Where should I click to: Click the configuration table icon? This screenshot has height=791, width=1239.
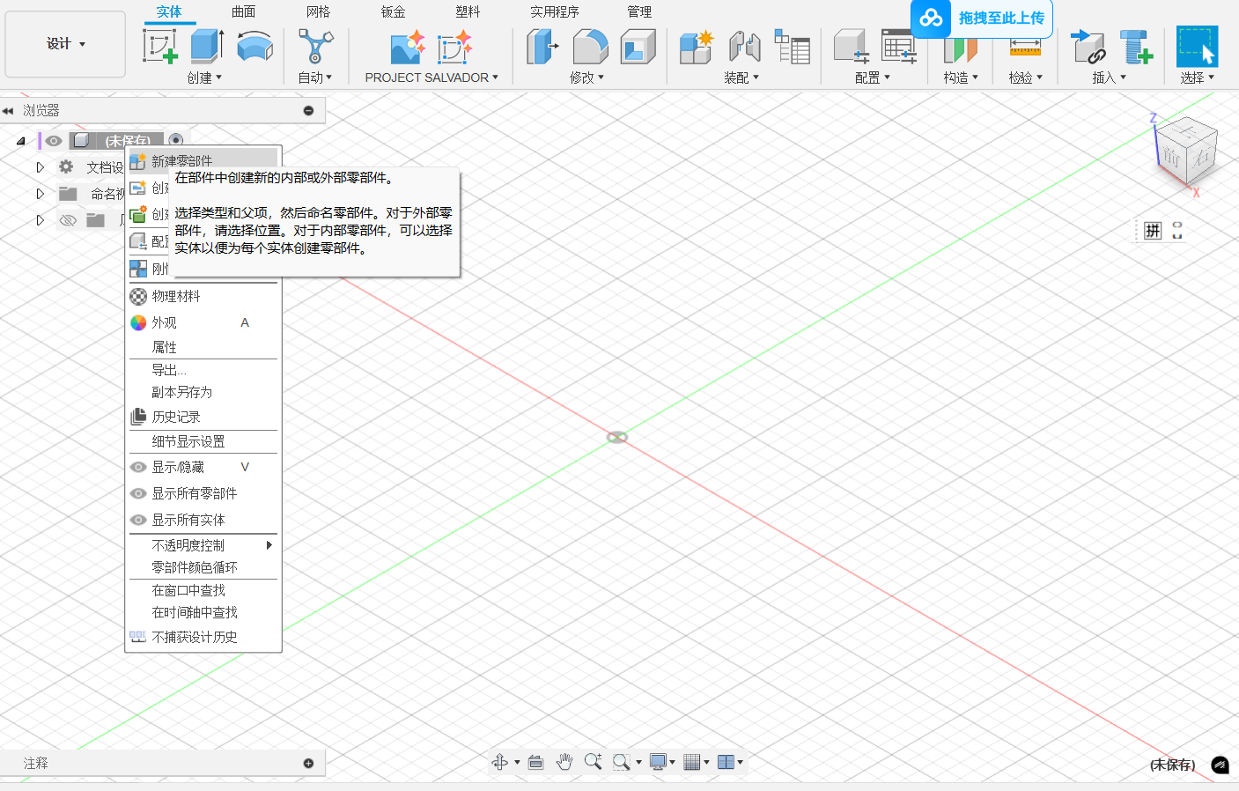click(x=899, y=47)
